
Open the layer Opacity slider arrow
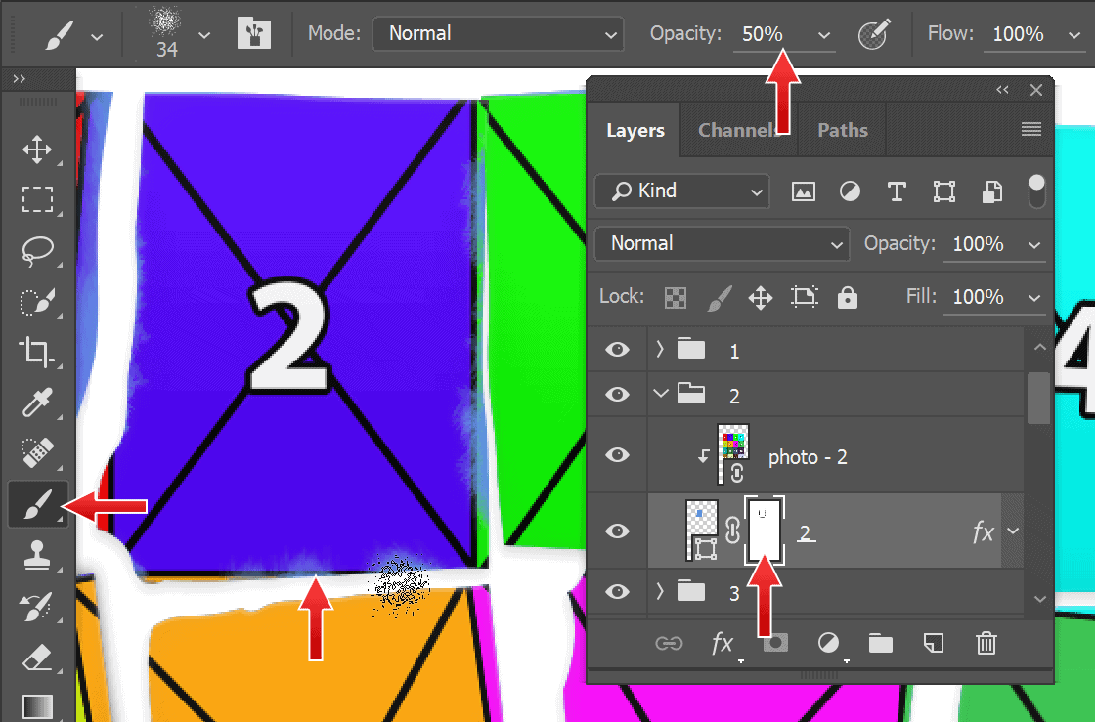pos(1034,245)
